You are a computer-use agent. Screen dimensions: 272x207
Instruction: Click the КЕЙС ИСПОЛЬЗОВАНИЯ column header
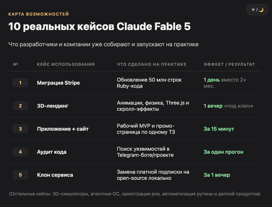click(x=66, y=64)
